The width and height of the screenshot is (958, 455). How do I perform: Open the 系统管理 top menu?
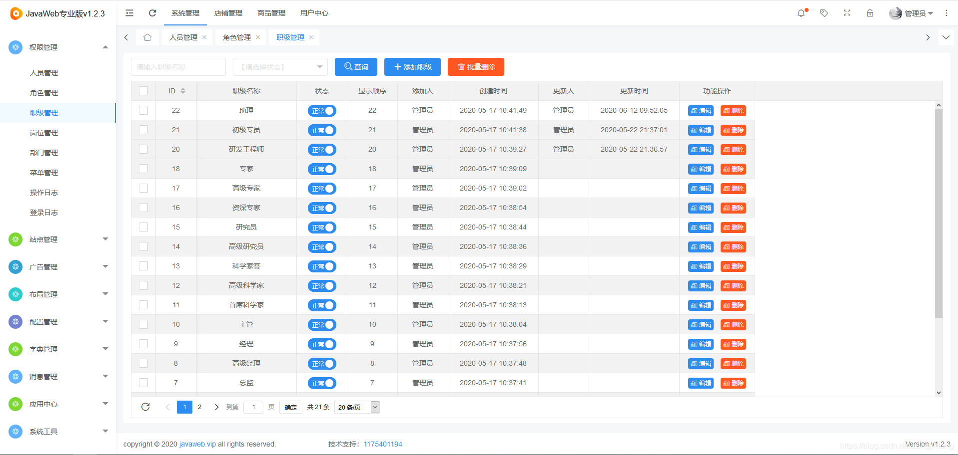(x=185, y=13)
